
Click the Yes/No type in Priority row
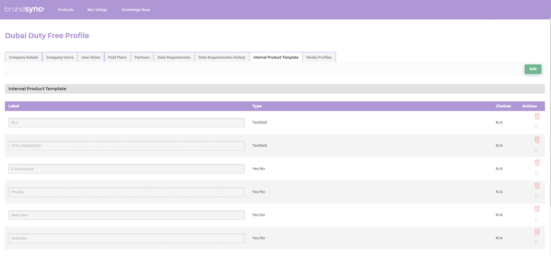coord(259,192)
